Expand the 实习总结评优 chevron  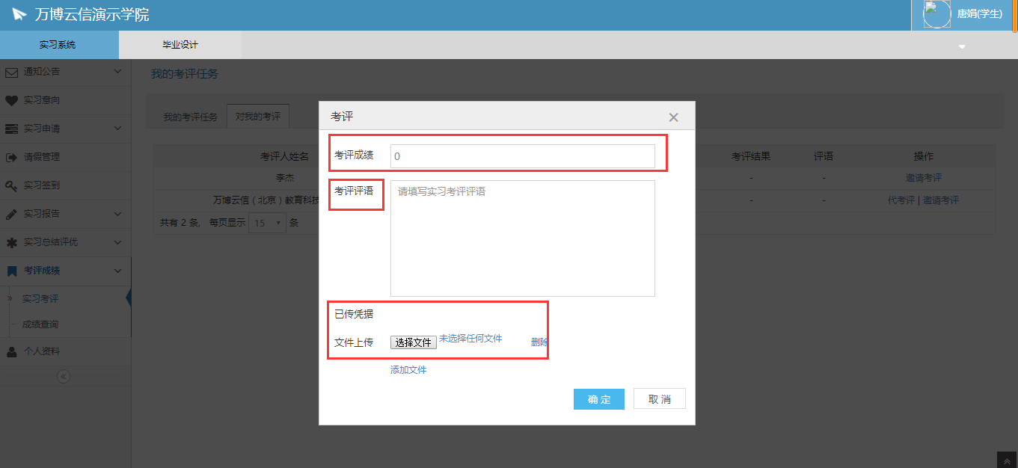pos(117,242)
